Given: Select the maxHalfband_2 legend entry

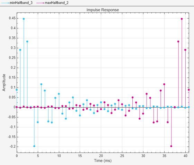Looking at the screenshot, I should point(52,3).
